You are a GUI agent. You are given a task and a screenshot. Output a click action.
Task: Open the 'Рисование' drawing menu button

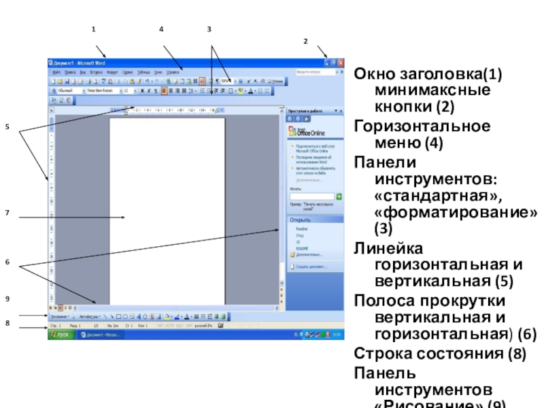click(x=60, y=316)
